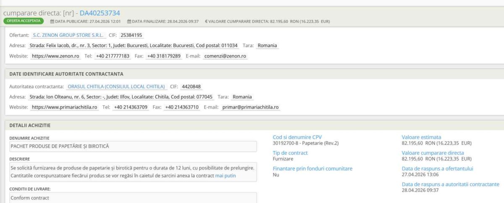Open the DA40253734 purchase number link
The width and height of the screenshot is (504, 203).
coord(100,13)
